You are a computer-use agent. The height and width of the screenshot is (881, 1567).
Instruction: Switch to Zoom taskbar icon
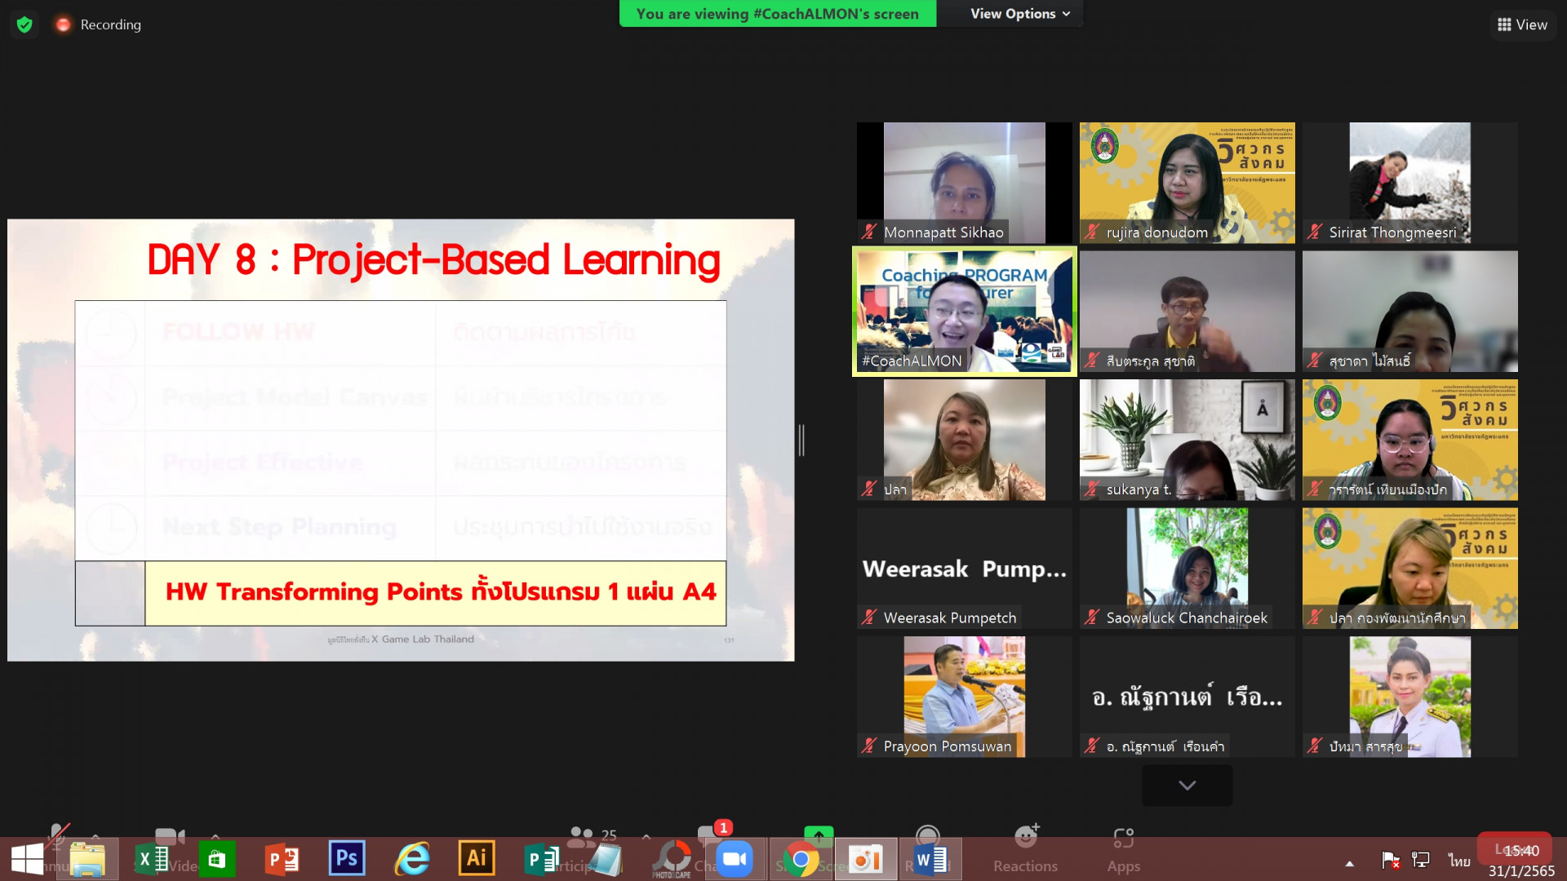pos(735,859)
